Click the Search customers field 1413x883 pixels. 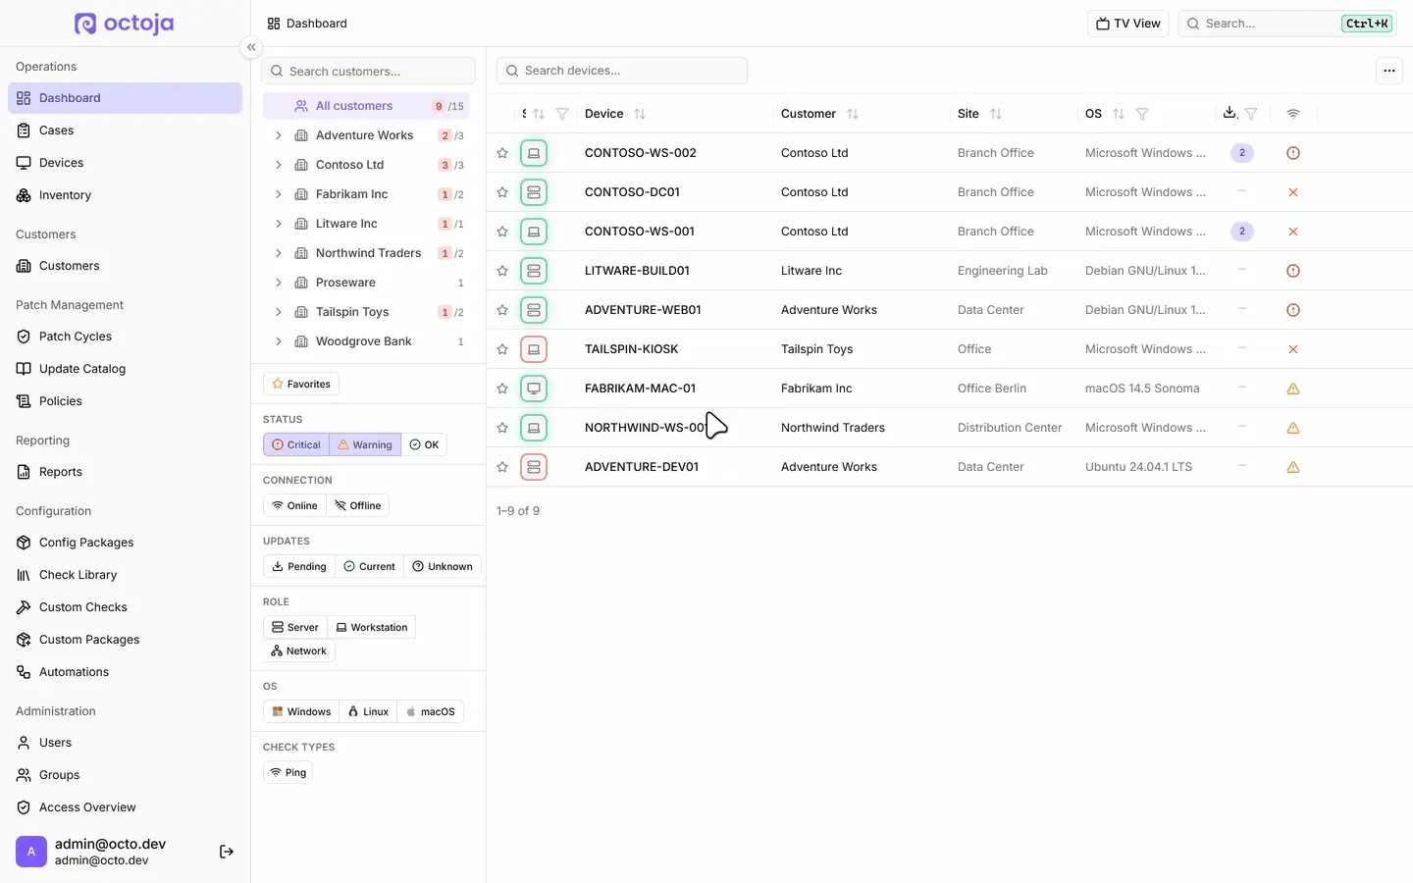pyautogui.click(x=369, y=71)
